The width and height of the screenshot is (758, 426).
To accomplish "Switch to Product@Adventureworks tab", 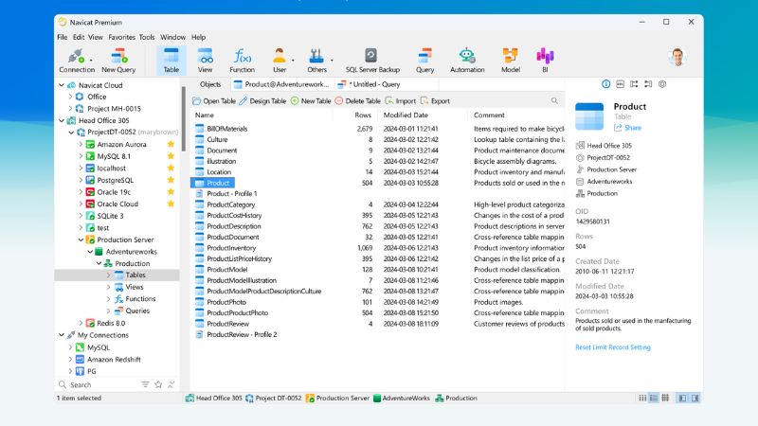I will 281,84.
